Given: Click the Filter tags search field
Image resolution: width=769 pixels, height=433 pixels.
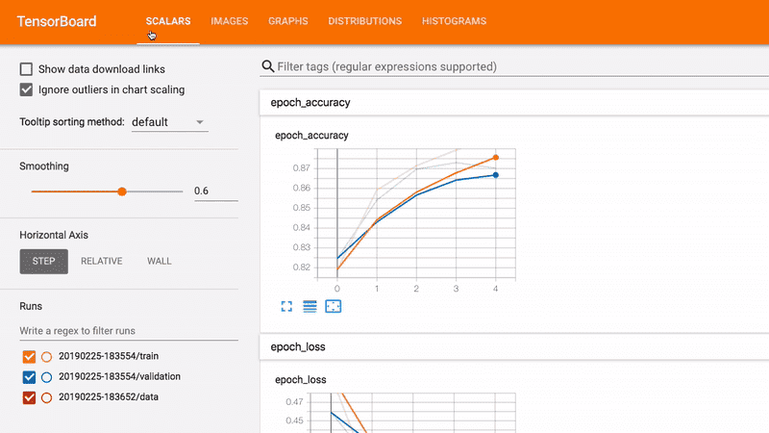Looking at the screenshot, I should [x=519, y=67].
